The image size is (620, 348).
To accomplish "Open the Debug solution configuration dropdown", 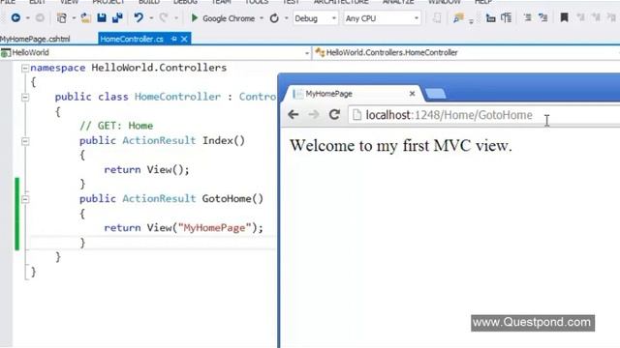I will point(315,18).
